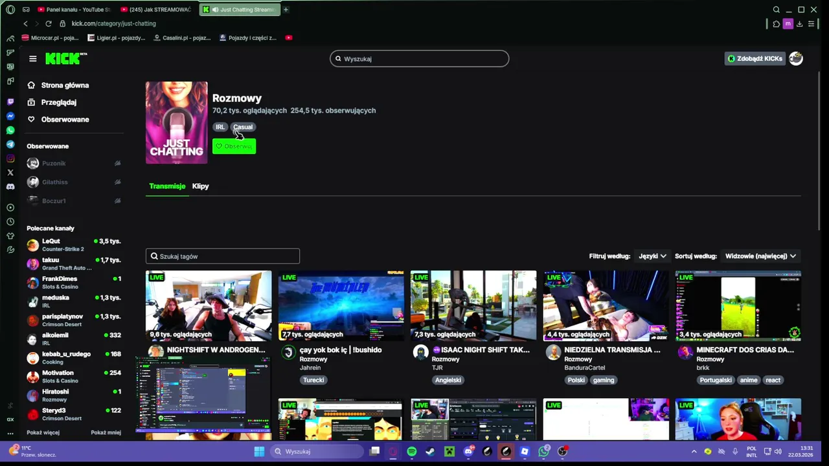
Task: Open history clock icon in Opera sidebar
Action: click(10, 222)
